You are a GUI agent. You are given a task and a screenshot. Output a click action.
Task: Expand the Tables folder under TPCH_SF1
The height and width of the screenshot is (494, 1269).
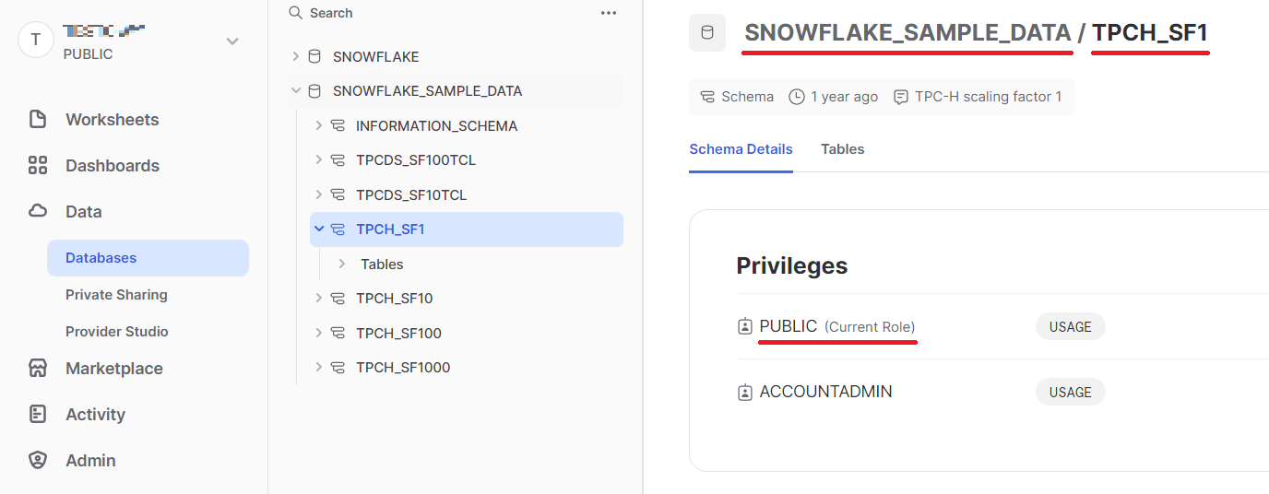pos(342,264)
